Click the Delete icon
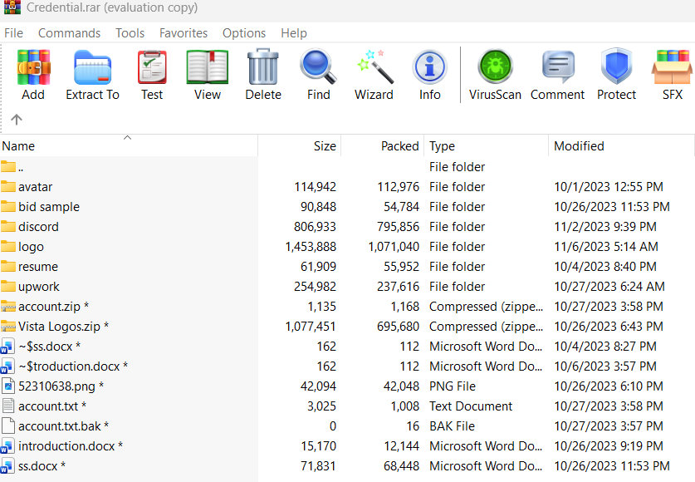This screenshot has height=482, width=695. point(262,66)
